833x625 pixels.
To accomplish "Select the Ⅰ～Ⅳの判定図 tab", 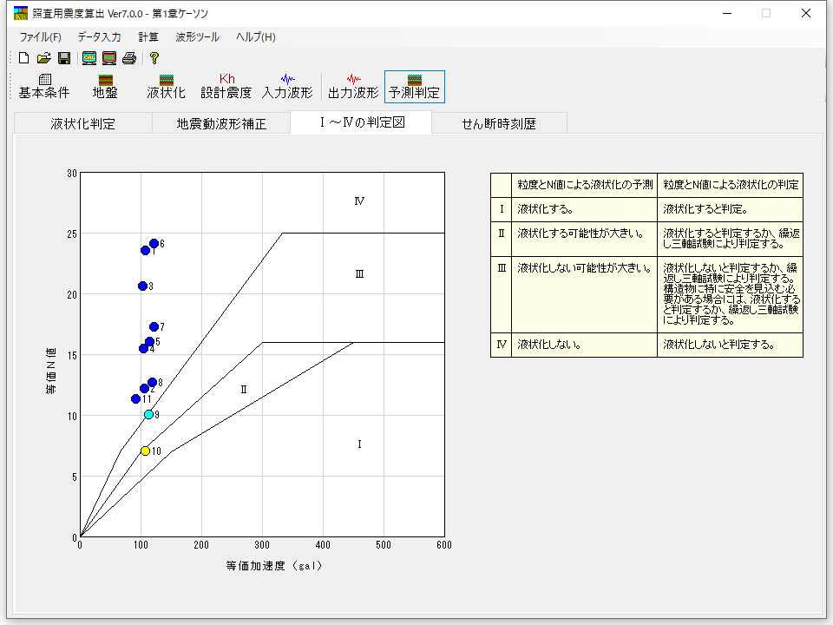I will pyautogui.click(x=361, y=122).
